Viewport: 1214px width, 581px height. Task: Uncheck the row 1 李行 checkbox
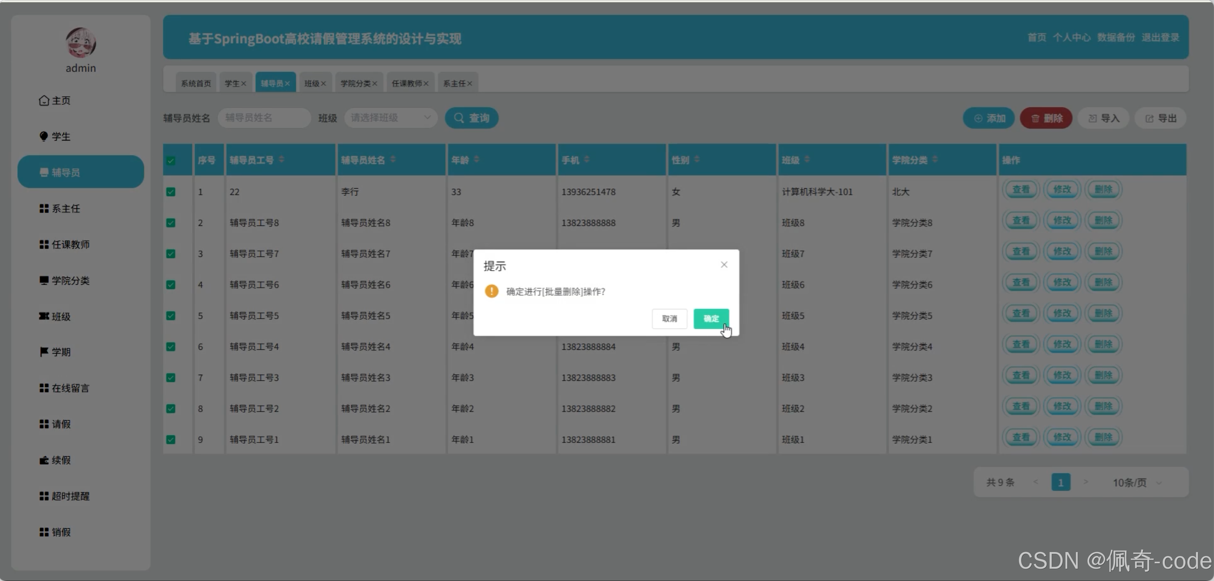(171, 191)
